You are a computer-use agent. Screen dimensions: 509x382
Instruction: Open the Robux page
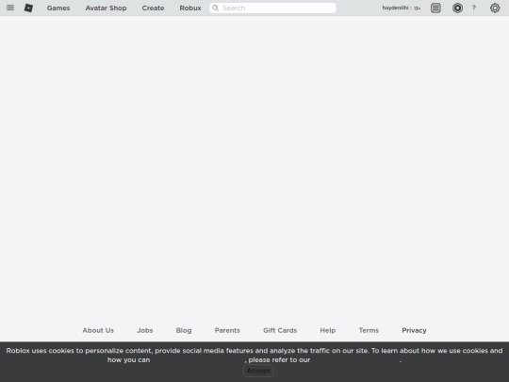pos(190,8)
